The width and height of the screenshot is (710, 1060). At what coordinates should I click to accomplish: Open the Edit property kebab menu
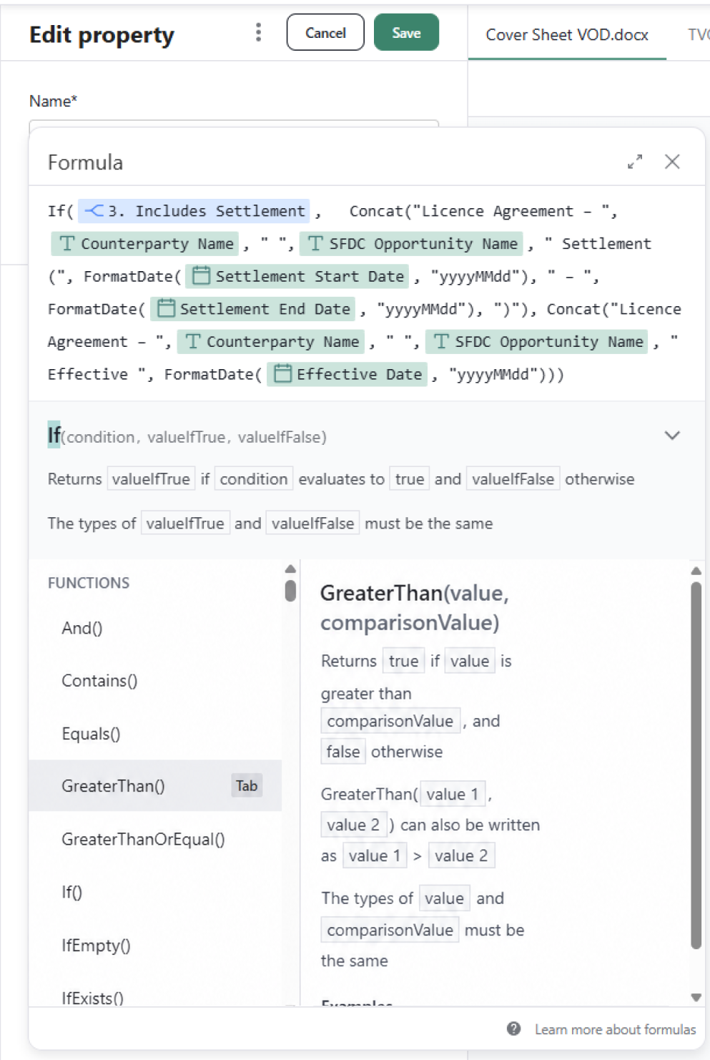pos(258,32)
